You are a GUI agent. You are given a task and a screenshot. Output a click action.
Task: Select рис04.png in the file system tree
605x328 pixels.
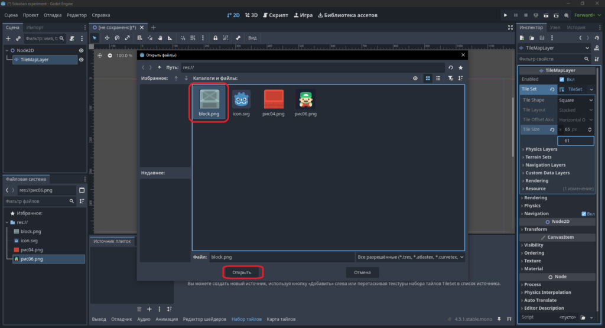click(32, 249)
